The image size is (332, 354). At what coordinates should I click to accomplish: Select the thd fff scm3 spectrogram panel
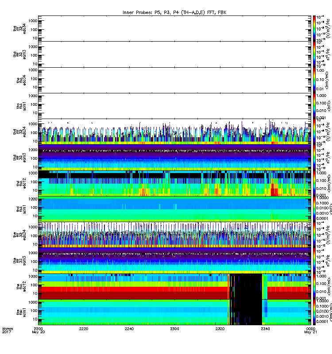[174, 158]
